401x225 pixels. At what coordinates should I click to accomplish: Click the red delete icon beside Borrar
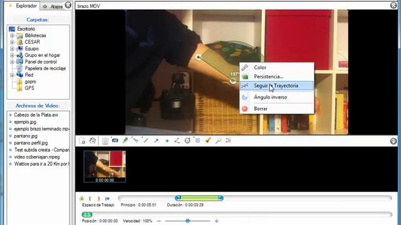245,109
